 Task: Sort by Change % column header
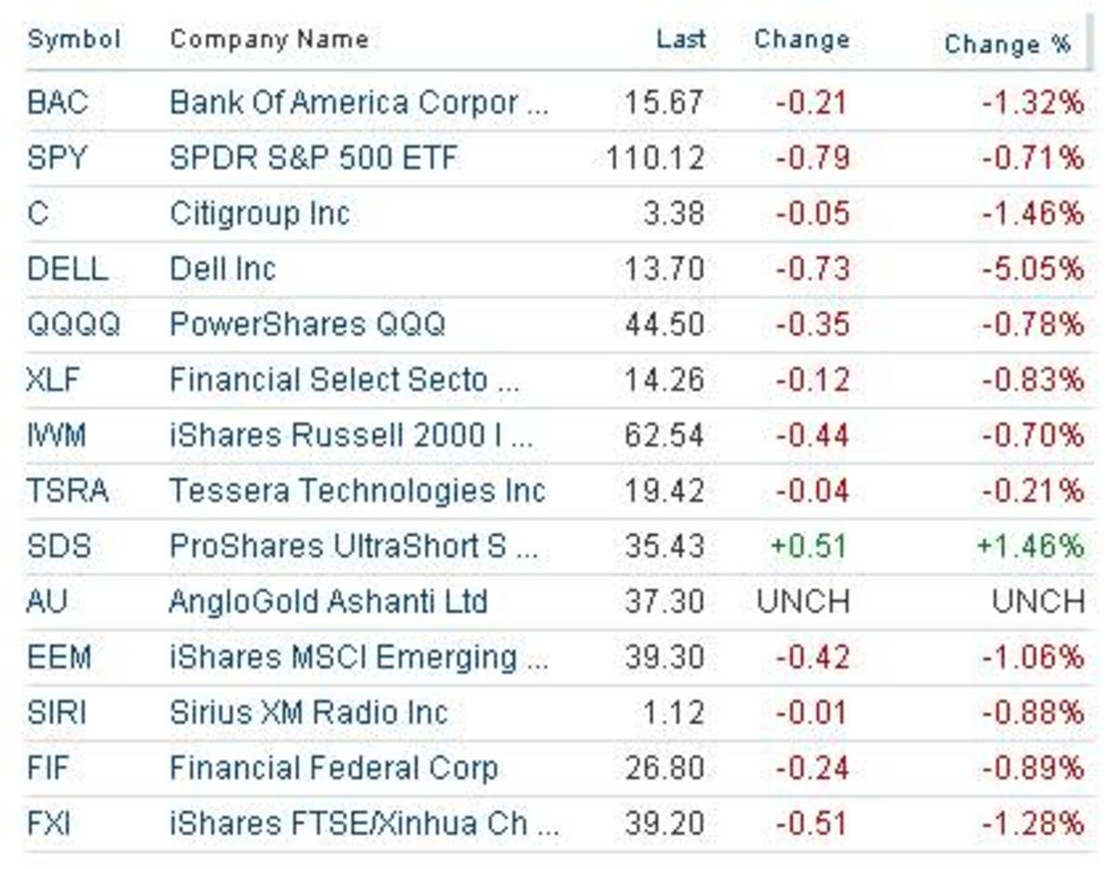1007,44
